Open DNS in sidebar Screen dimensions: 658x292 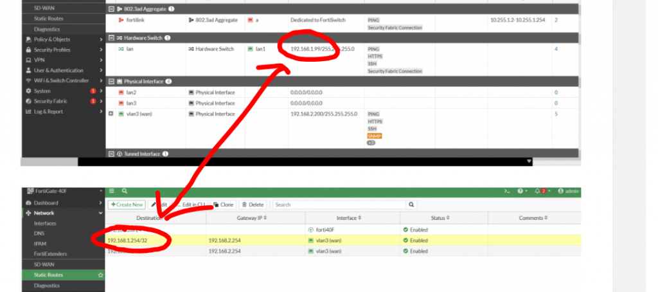point(39,233)
